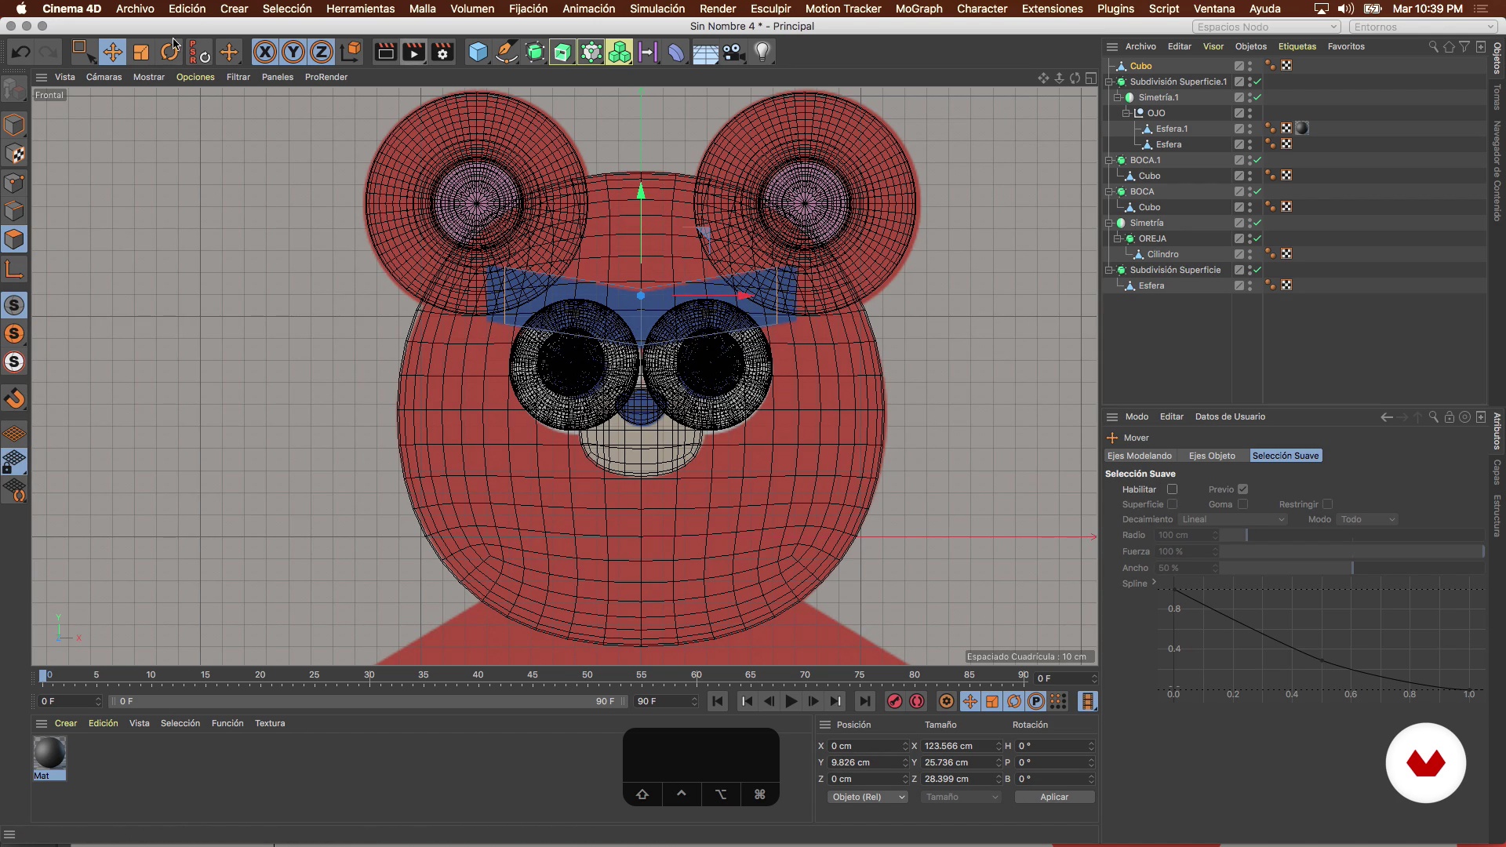Screen dimensions: 1506x847
Task: Click the workplane lock icon
Action: pos(14,463)
